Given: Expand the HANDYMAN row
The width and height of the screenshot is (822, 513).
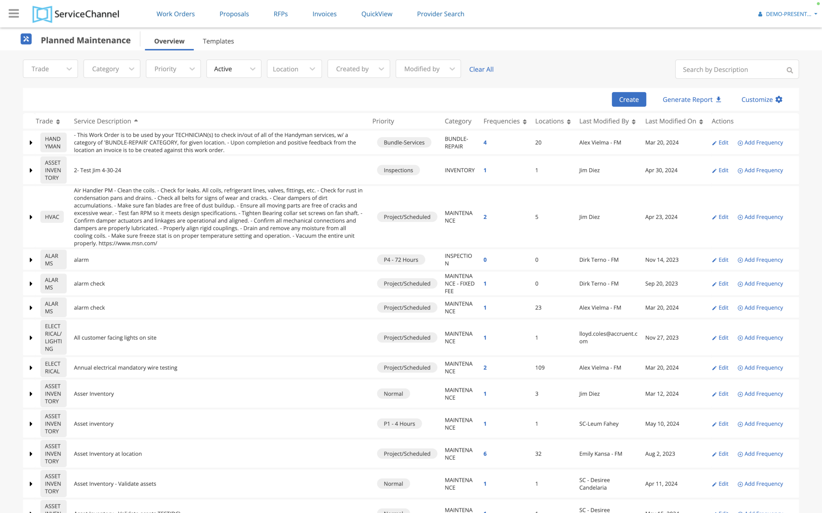Looking at the screenshot, I should click(x=31, y=142).
